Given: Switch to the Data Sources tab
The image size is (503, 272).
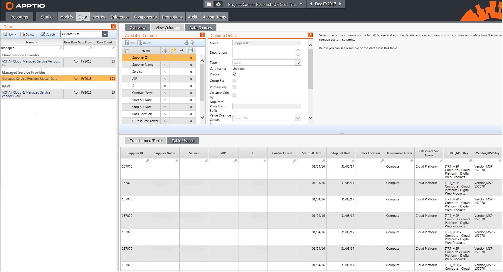Looking at the screenshot, I should [x=201, y=28].
